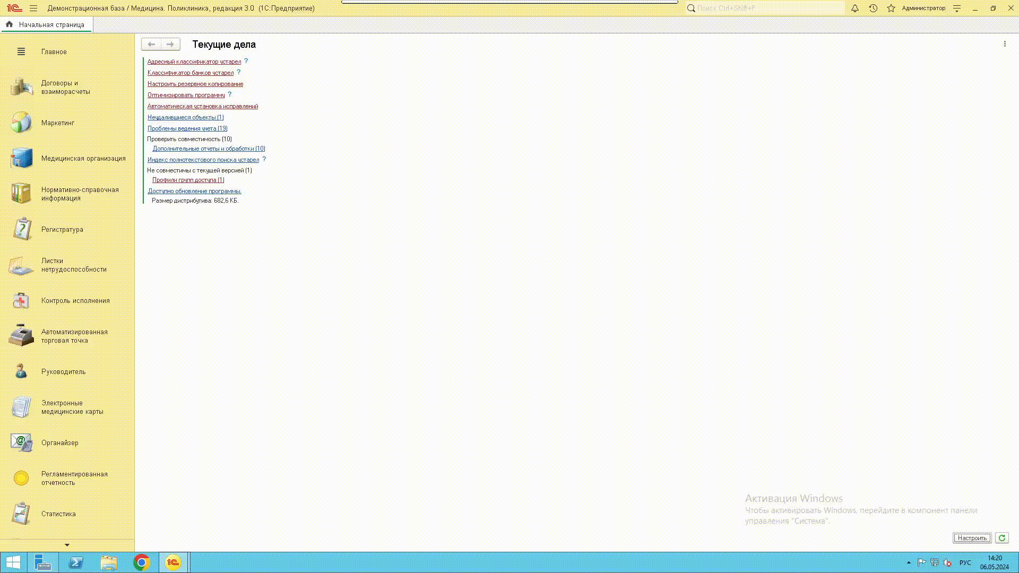Open the more options three-dot menu
Screen dimensions: 1019x573
[1005, 44]
